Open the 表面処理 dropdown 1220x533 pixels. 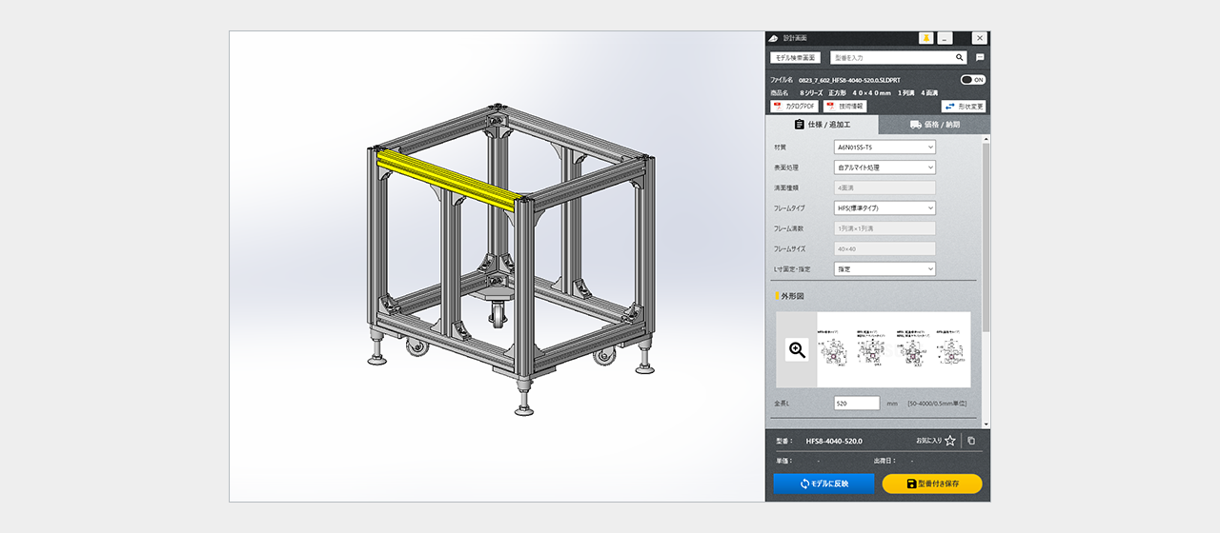coord(884,168)
